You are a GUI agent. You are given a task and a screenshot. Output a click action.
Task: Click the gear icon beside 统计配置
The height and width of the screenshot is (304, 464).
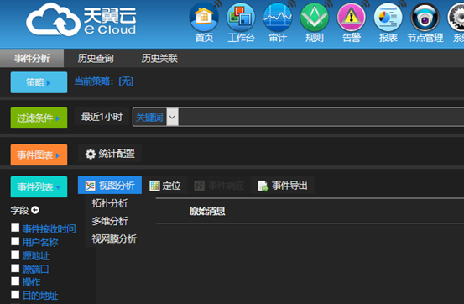click(91, 154)
